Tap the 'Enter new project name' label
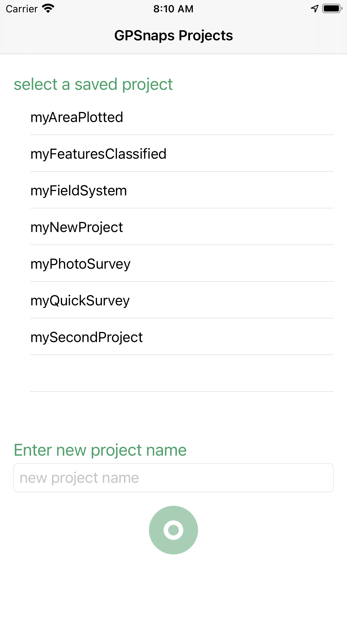347x618 pixels. 100,450
